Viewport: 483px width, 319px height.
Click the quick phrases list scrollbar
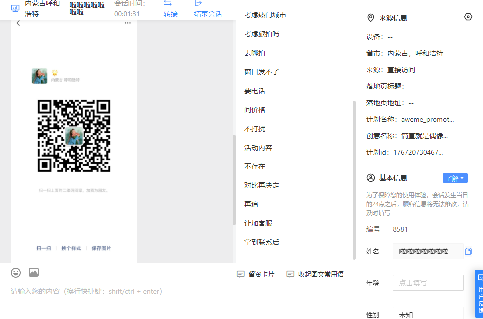(354, 180)
